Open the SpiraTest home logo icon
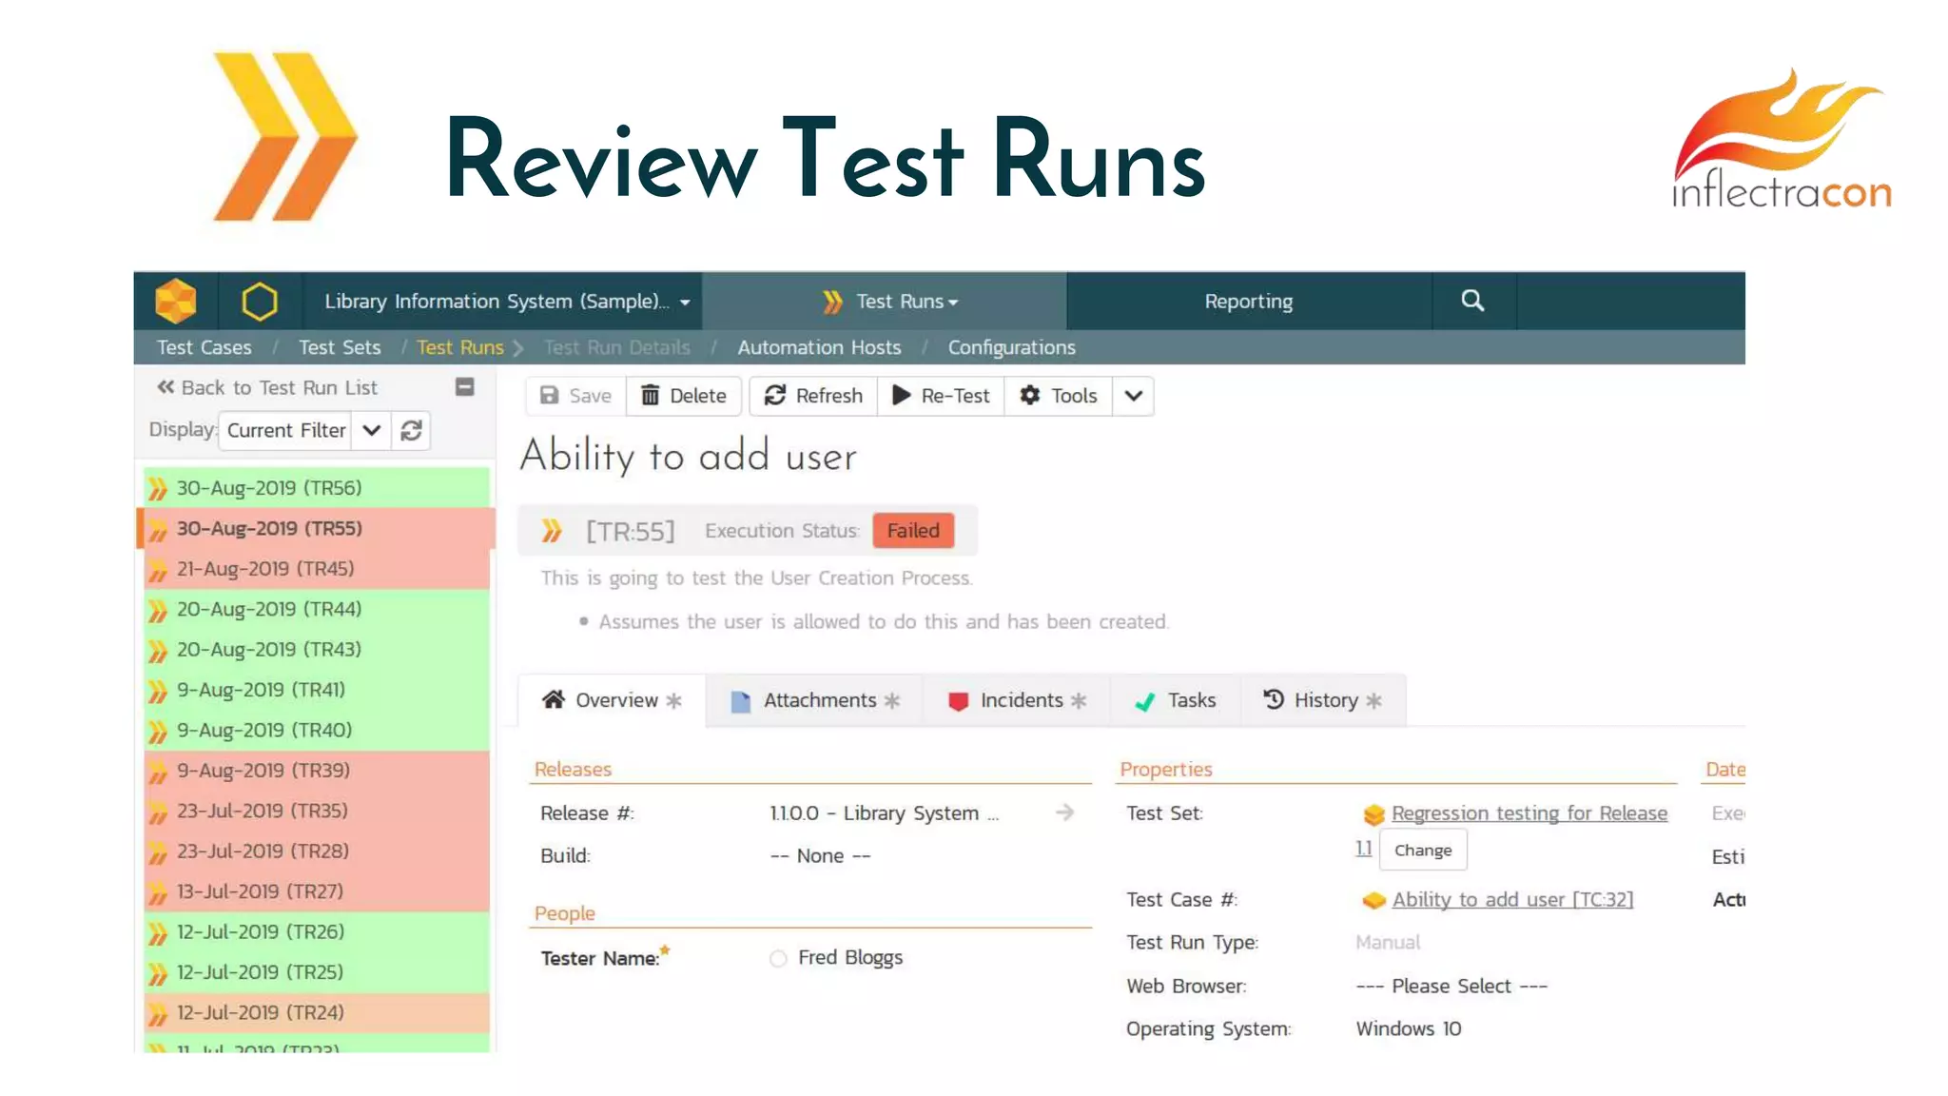The image size is (1948, 1096). [x=176, y=302]
